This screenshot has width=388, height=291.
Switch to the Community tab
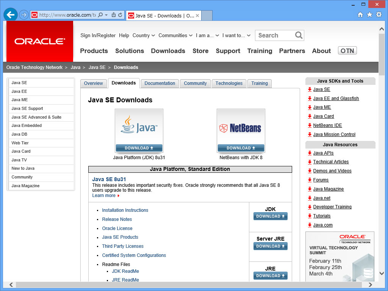pyautogui.click(x=195, y=83)
